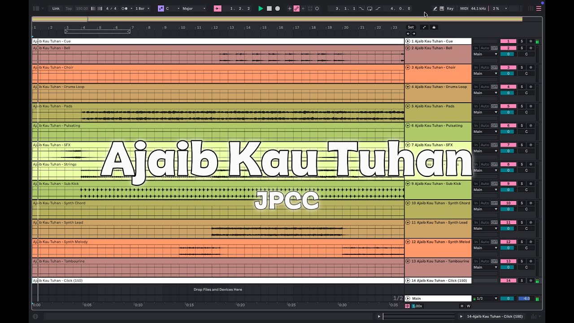Click the Stop transport button
The width and height of the screenshot is (574, 323).
tap(269, 9)
